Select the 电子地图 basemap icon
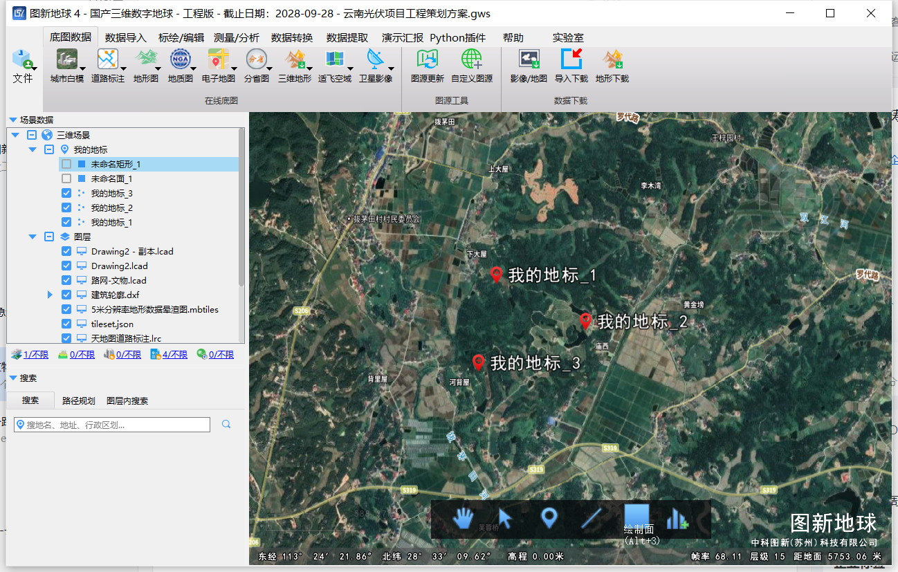This screenshot has height=572, width=898. [x=218, y=59]
